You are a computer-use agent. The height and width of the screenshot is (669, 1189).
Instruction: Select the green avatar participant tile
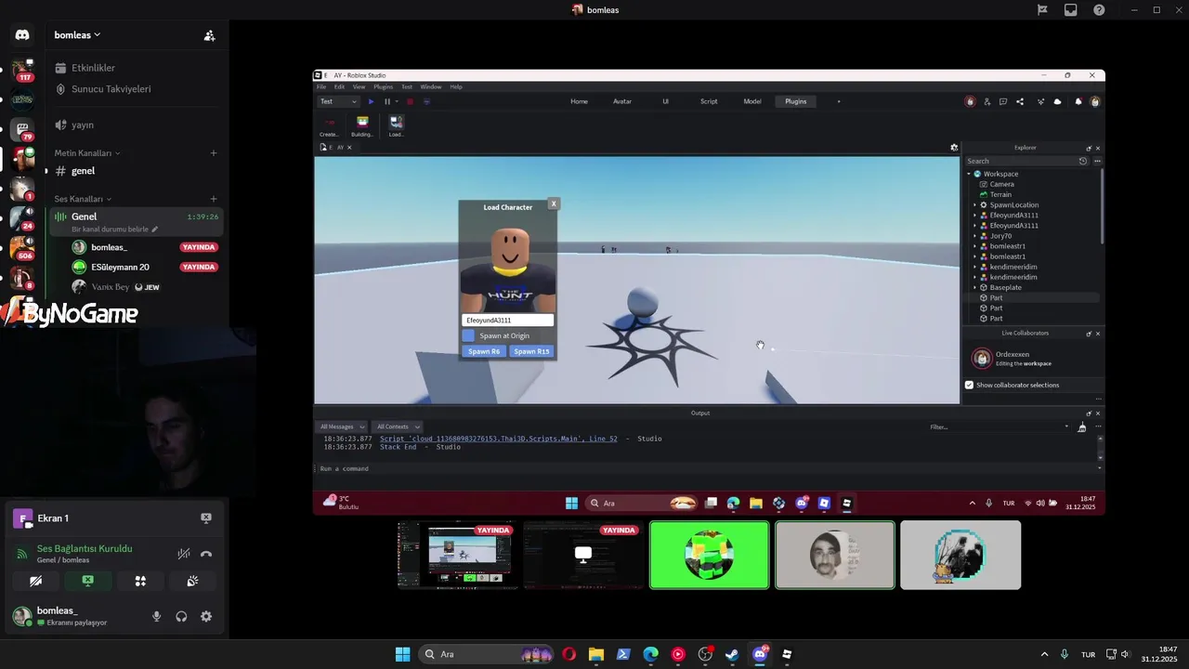(x=710, y=555)
